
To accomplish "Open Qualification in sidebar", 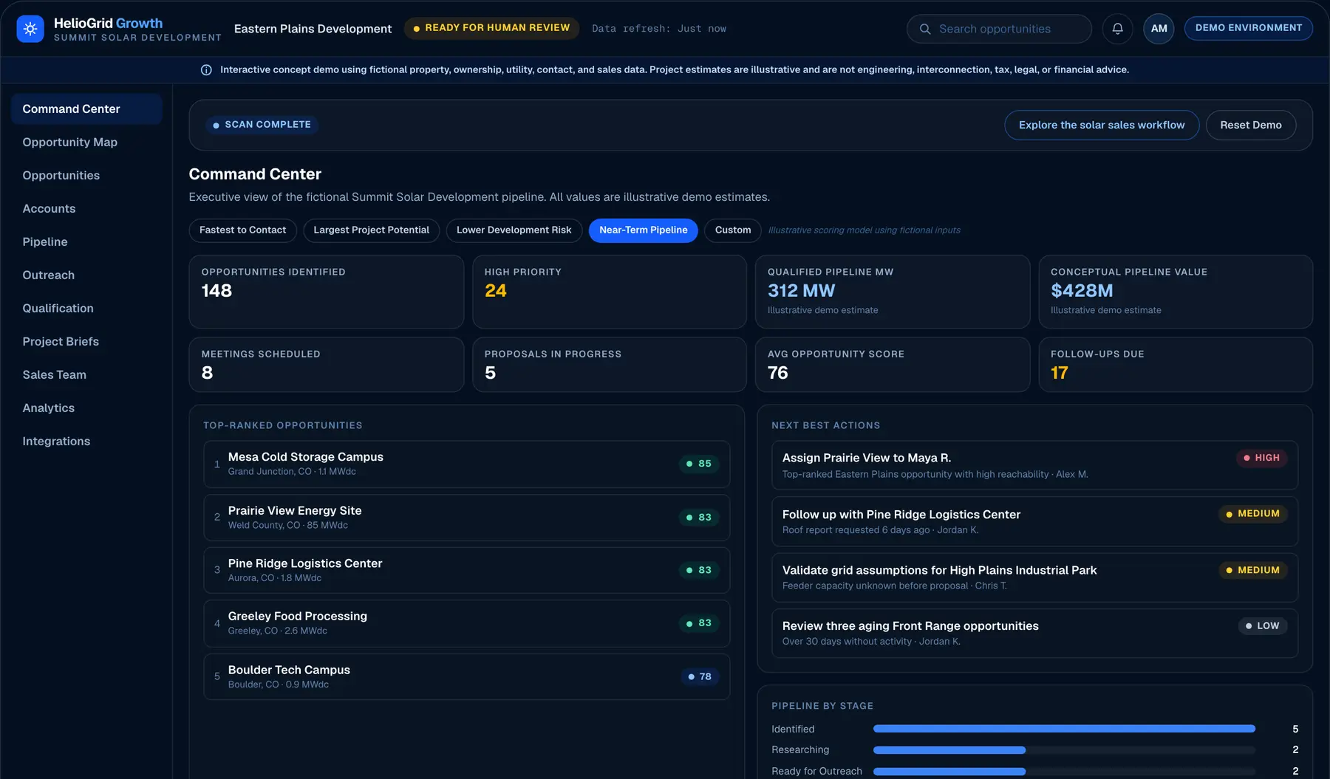I will click(x=86, y=308).
